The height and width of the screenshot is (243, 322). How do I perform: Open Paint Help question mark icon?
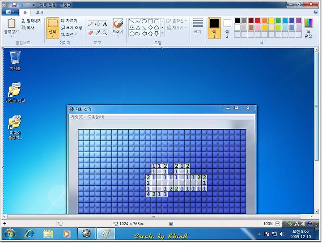point(316,13)
